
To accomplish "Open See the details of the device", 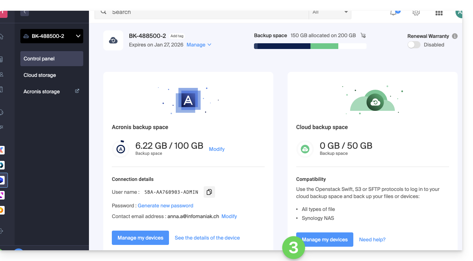I will 207,238.
